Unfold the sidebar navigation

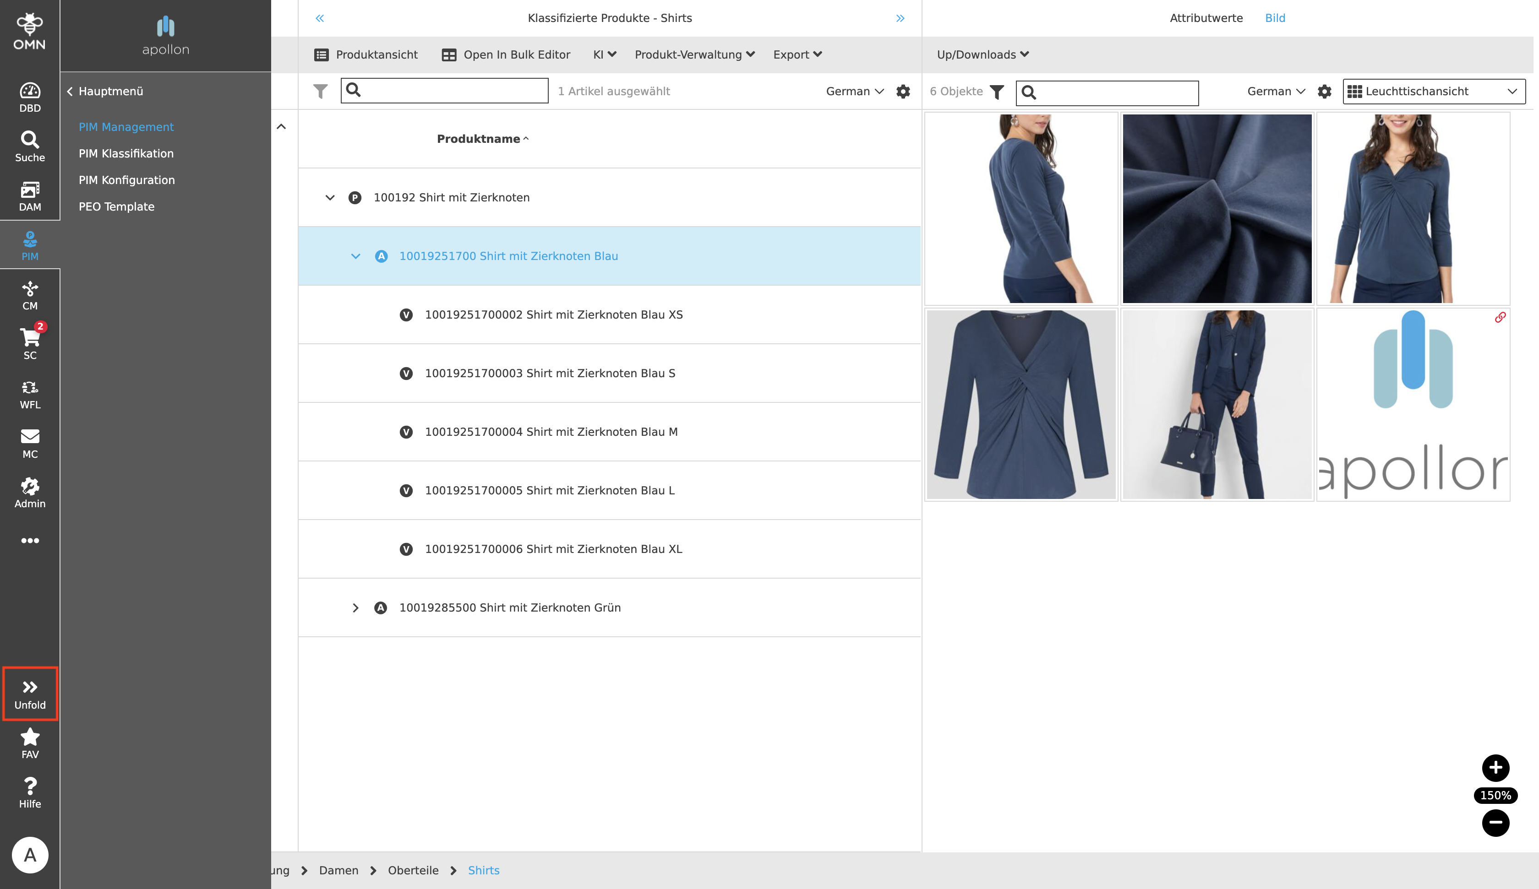(x=30, y=694)
